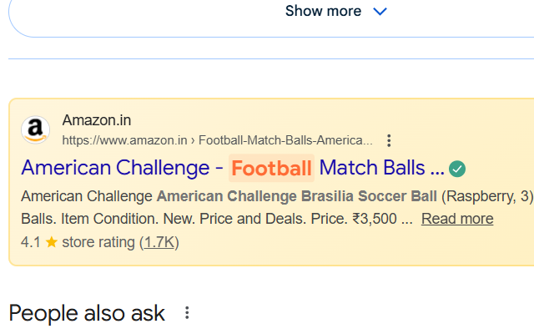This screenshot has height=334, width=534.
Task: Click the People also ask heading
Action: (87, 313)
